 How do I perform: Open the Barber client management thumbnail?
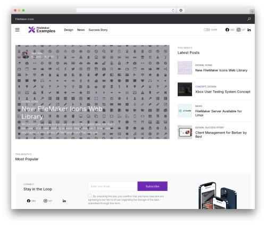[185, 132]
